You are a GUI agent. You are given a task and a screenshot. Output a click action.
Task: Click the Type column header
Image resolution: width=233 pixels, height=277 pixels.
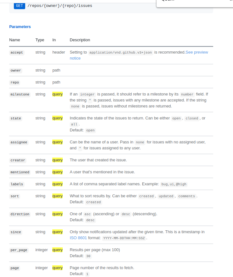40,40
